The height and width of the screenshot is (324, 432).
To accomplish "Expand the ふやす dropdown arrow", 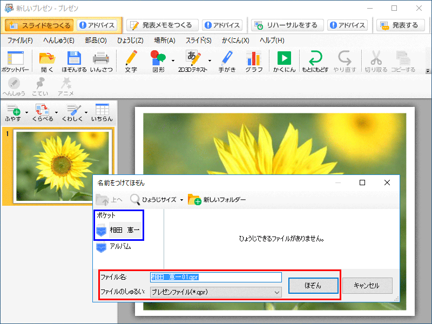I will point(26,112).
